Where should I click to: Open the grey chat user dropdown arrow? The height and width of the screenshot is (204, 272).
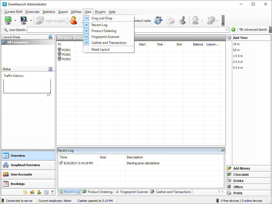coord(217,21)
